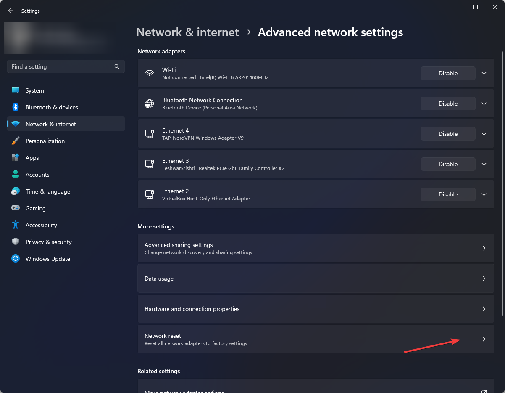Click the Personalization paintbrush icon
This screenshot has width=505, height=393.
[x=16, y=141]
